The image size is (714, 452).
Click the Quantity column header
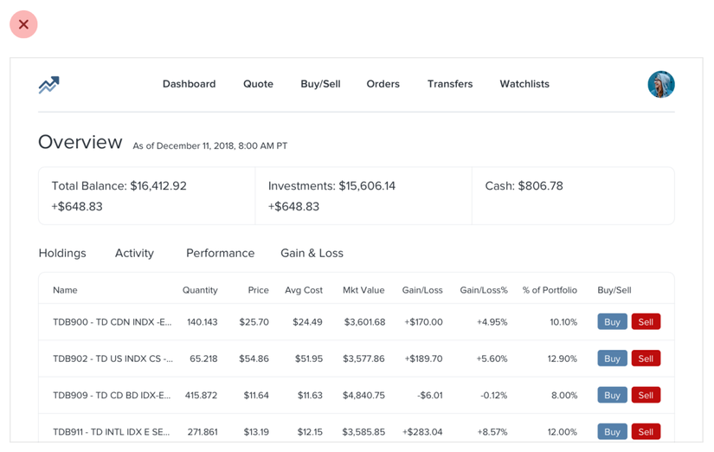[200, 290]
